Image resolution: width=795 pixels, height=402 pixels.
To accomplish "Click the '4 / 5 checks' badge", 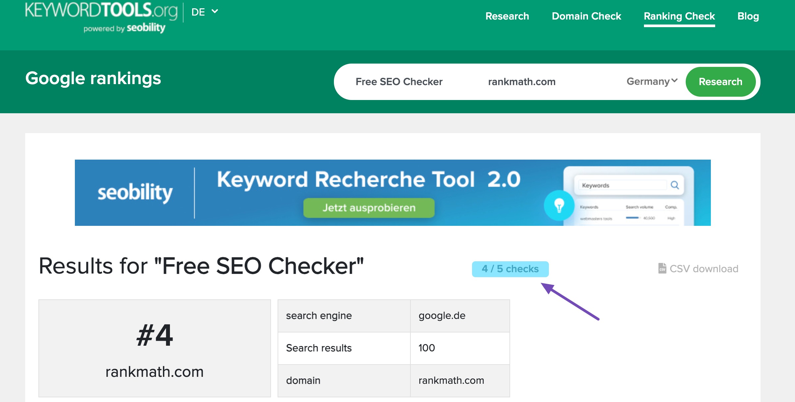I will tap(510, 269).
